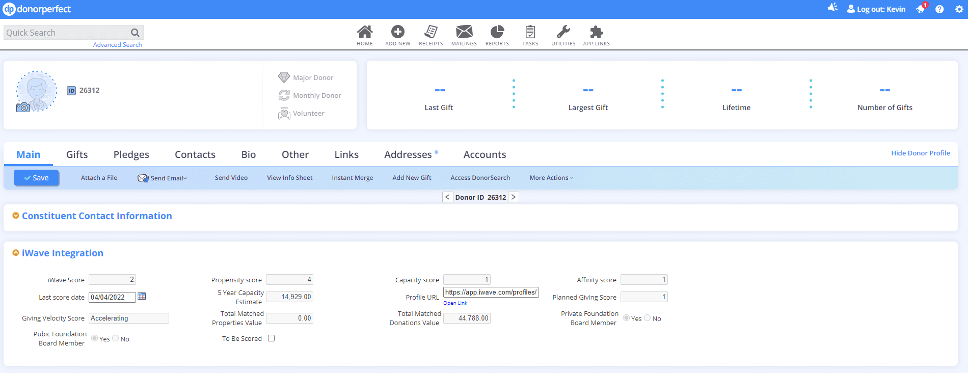Click the iWave Score field

[x=112, y=279]
